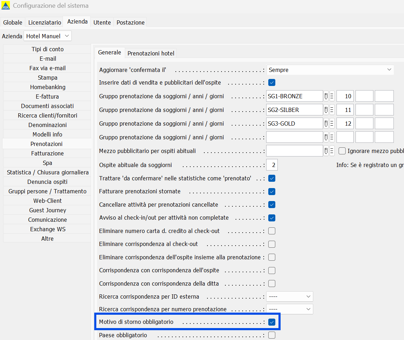Select Fatturazione in the left sidebar
This screenshot has height=340, width=404.
(x=47, y=153)
